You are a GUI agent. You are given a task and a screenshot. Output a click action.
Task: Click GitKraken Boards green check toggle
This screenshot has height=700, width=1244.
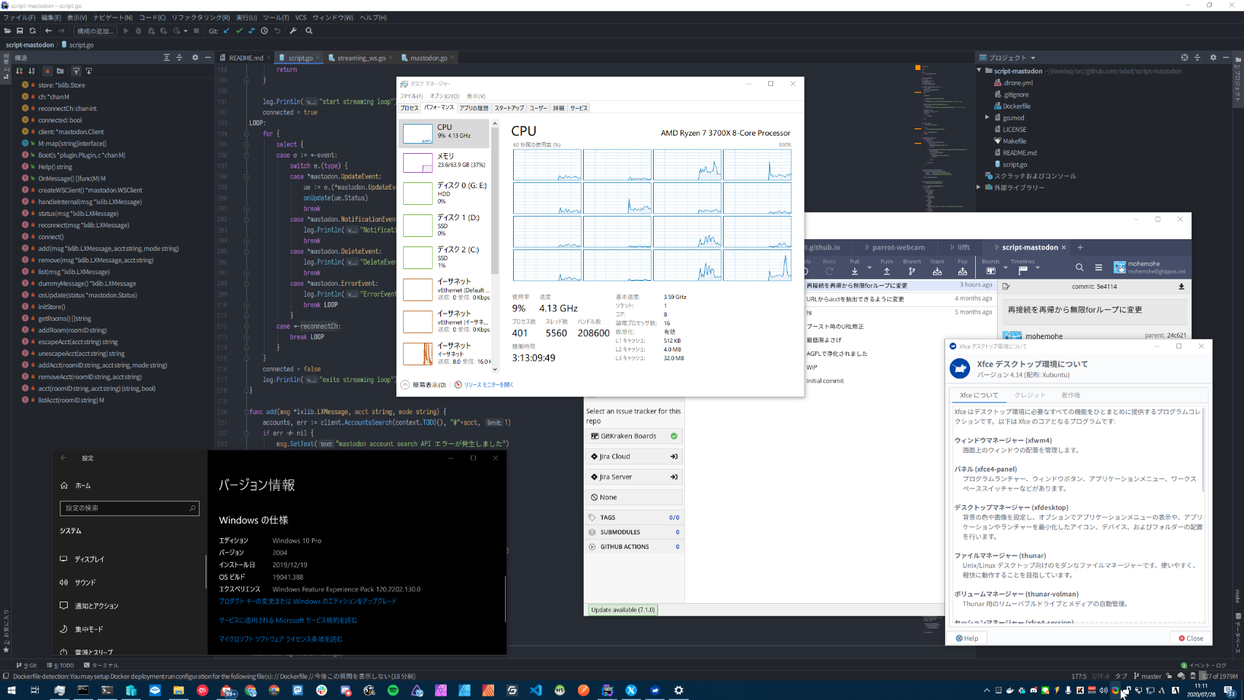pos(673,436)
